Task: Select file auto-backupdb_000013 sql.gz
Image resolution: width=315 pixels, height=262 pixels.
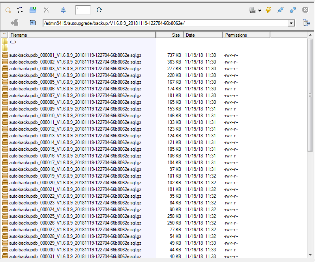Action: tap(75, 136)
